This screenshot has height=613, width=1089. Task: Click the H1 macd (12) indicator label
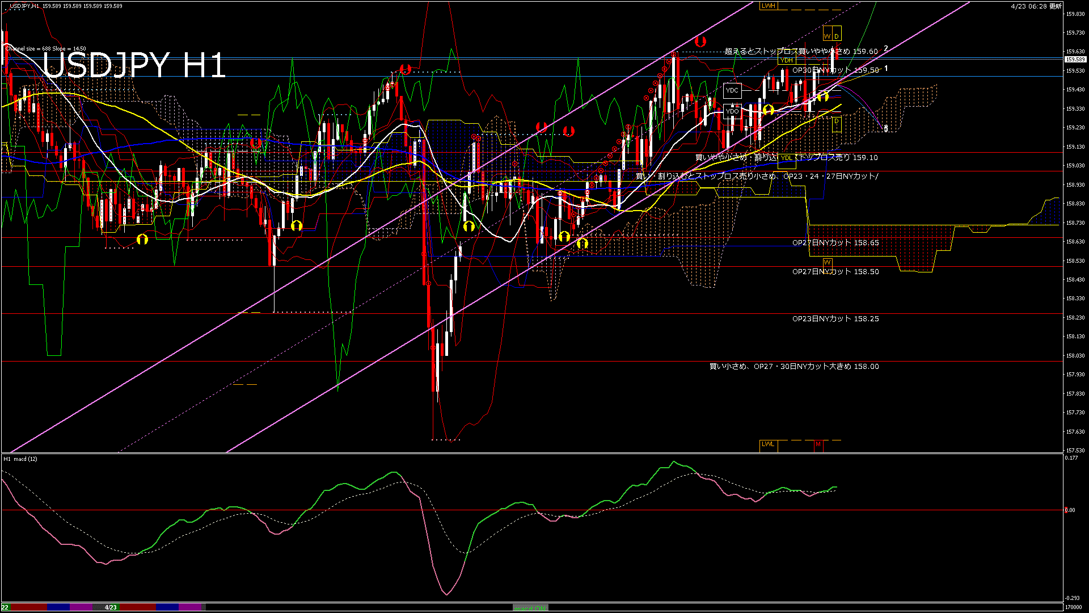pyautogui.click(x=20, y=459)
